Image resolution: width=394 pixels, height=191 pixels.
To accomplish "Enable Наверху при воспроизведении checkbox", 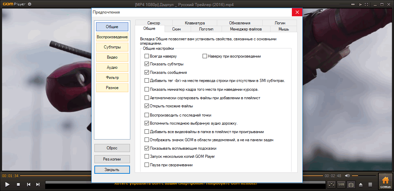I will click(x=205, y=56).
